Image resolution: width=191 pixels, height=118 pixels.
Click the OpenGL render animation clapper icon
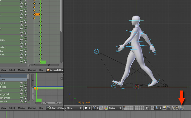coord(169,108)
